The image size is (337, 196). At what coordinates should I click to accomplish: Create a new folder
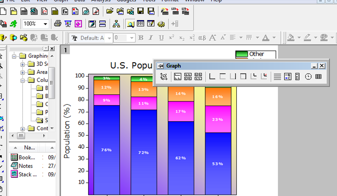point(14,11)
